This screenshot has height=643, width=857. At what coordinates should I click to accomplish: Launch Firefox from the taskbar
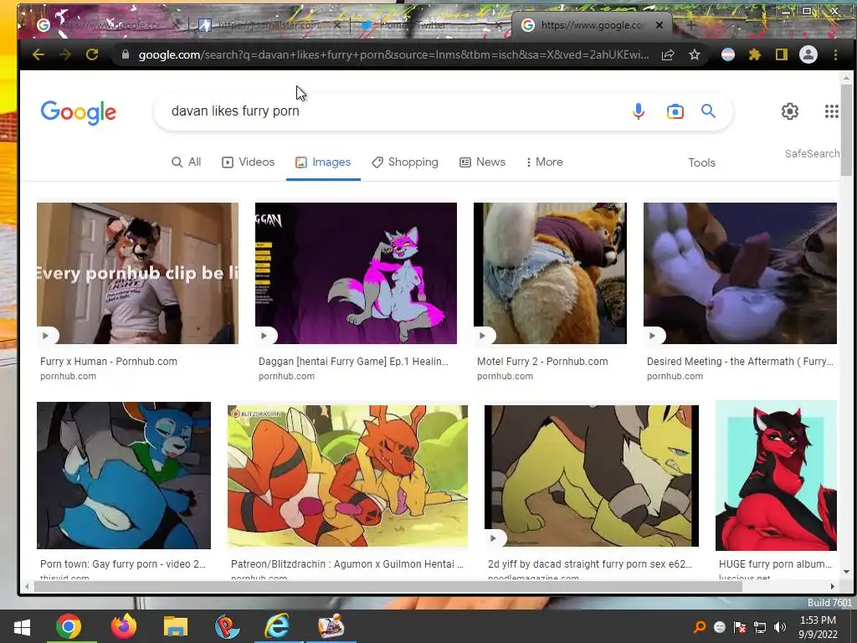124,626
